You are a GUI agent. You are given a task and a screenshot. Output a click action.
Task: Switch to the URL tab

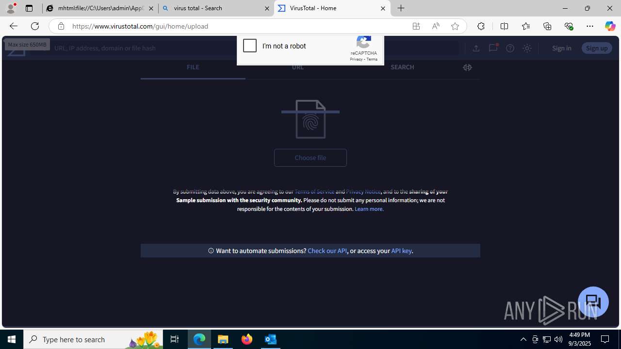point(298,67)
